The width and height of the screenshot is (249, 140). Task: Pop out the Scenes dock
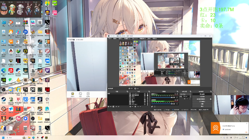(127, 91)
